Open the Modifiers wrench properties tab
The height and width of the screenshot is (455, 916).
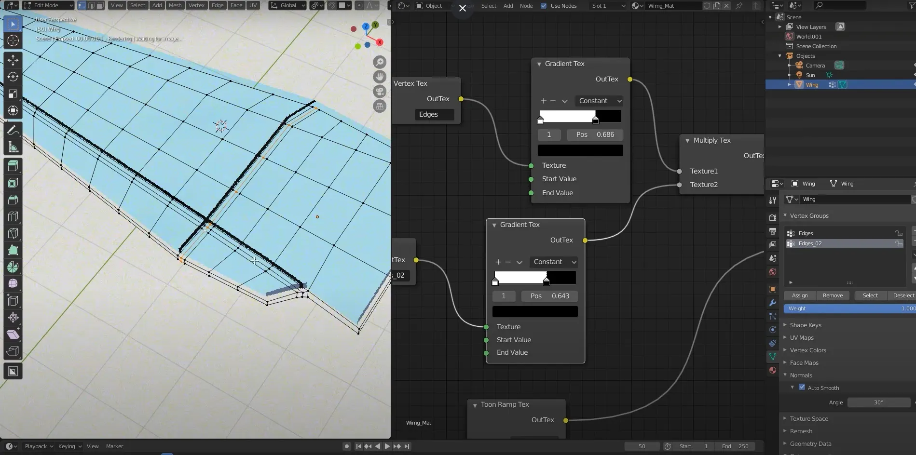point(773,303)
